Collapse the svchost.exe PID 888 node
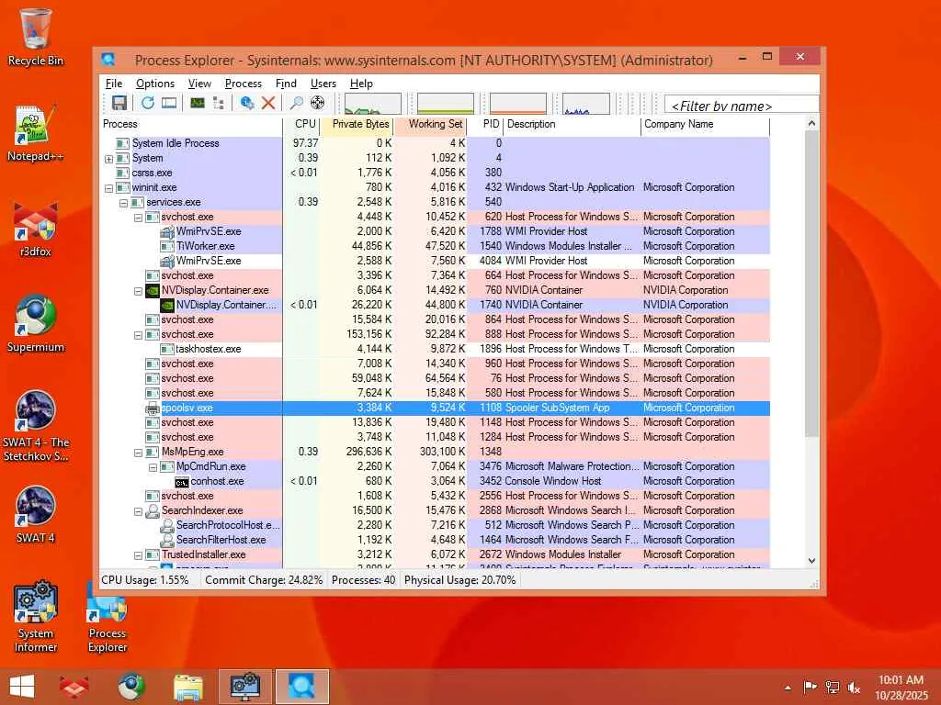The width and height of the screenshot is (941, 705). point(138,335)
